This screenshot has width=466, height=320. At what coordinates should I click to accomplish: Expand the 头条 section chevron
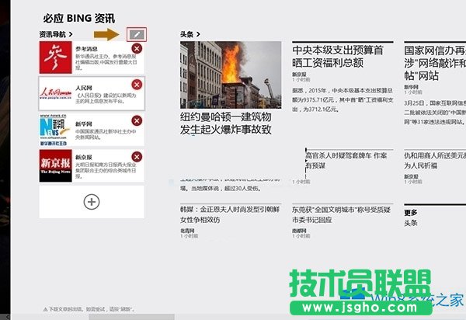[x=198, y=34]
